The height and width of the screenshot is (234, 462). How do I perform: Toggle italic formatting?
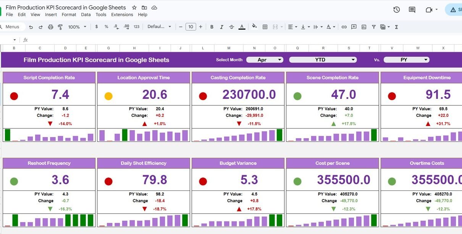click(221, 27)
